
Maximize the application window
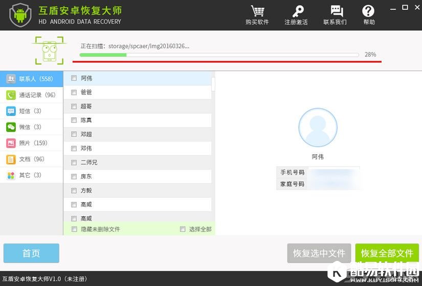point(405,8)
